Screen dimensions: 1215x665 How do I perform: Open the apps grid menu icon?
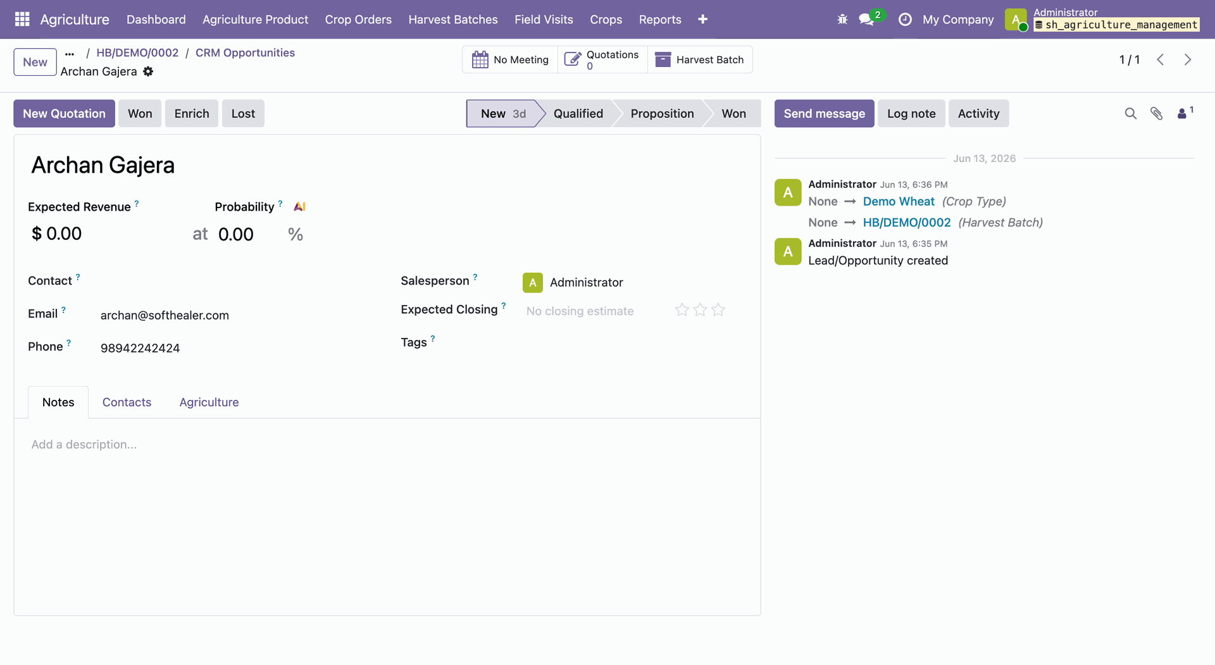coord(22,19)
